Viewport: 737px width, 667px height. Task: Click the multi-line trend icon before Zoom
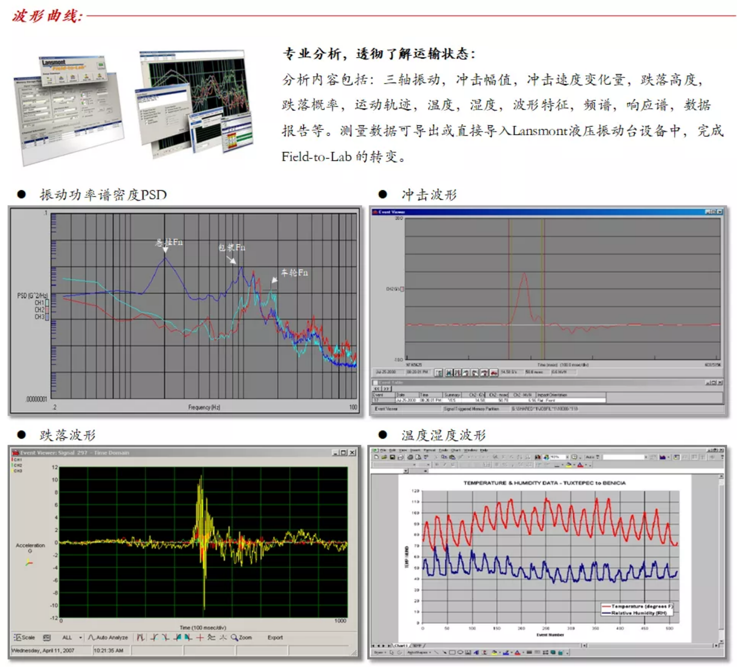pos(211,637)
